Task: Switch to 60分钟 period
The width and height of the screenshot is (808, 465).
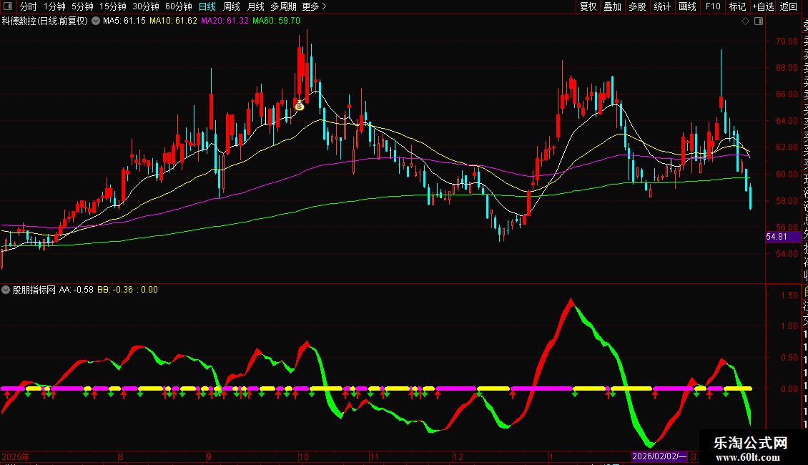Action: [179, 6]
